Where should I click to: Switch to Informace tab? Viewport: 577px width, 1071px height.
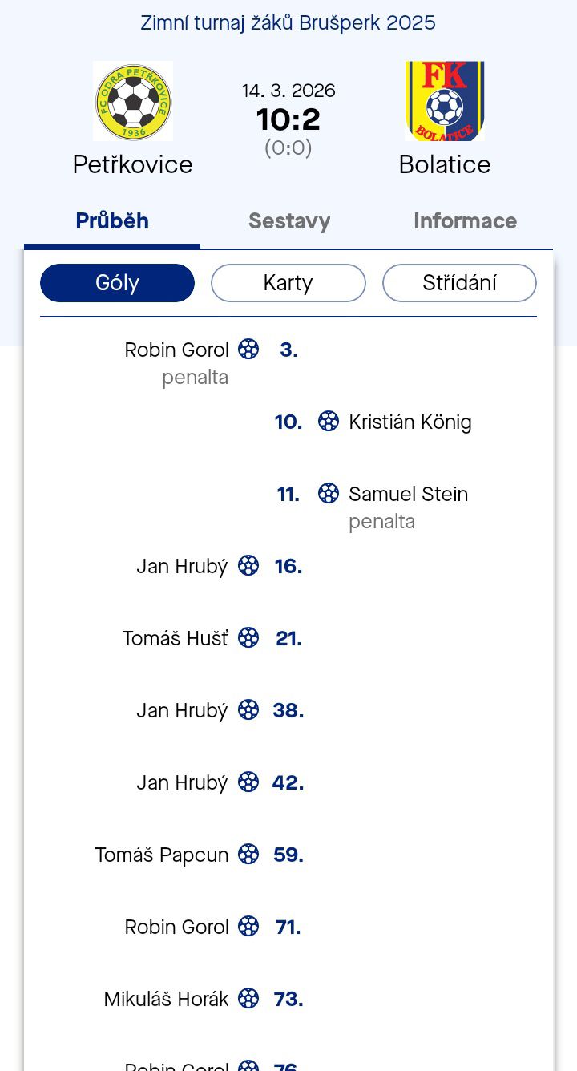click(x=465, y=221)
